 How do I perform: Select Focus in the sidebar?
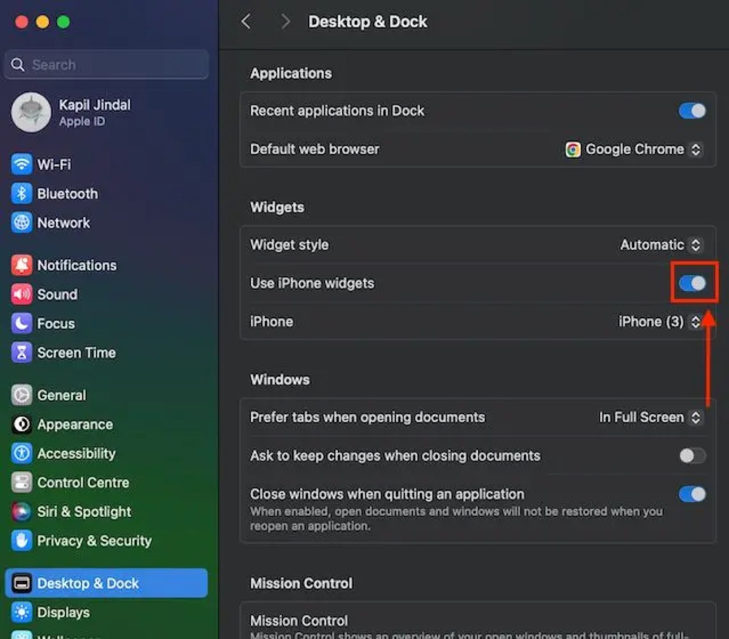point(106,323)
